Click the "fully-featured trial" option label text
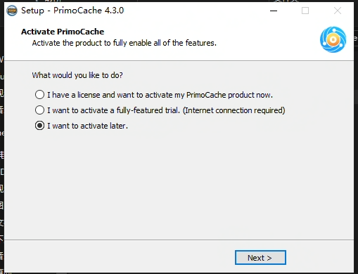The width and height of the screenshot is (358, 274). click(148, 110)
